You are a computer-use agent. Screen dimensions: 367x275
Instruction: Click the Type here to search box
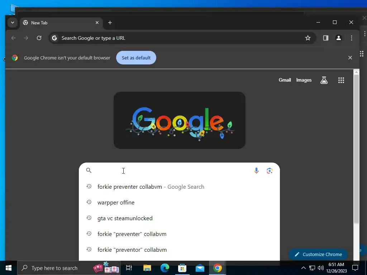pyautogui.click(x=68, y=268)
